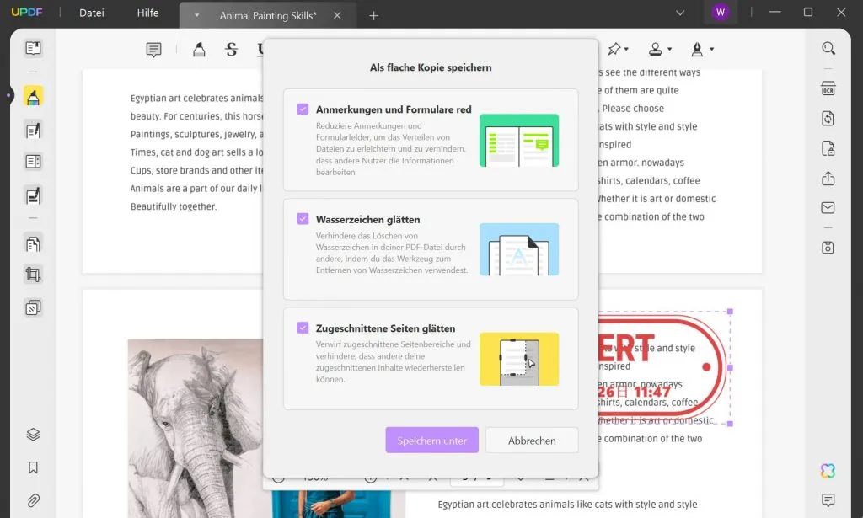863x518 pixels.
Task: Open the Search tool in right sidebar
Action: [x=828, y=48]
